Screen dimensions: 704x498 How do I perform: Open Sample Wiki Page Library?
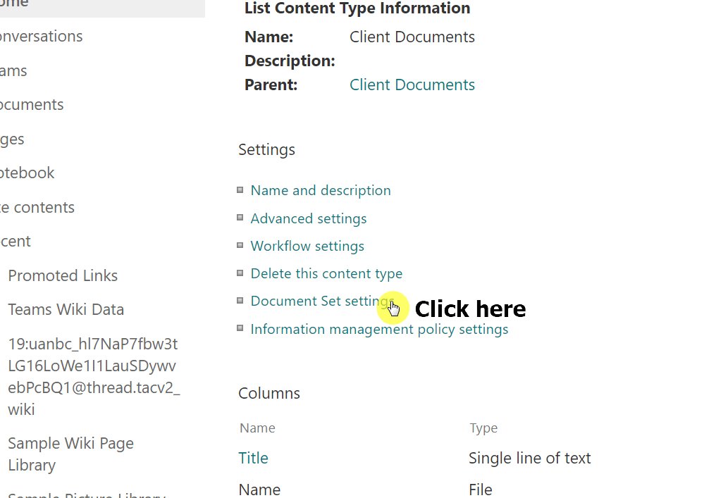tap(71, 454)
